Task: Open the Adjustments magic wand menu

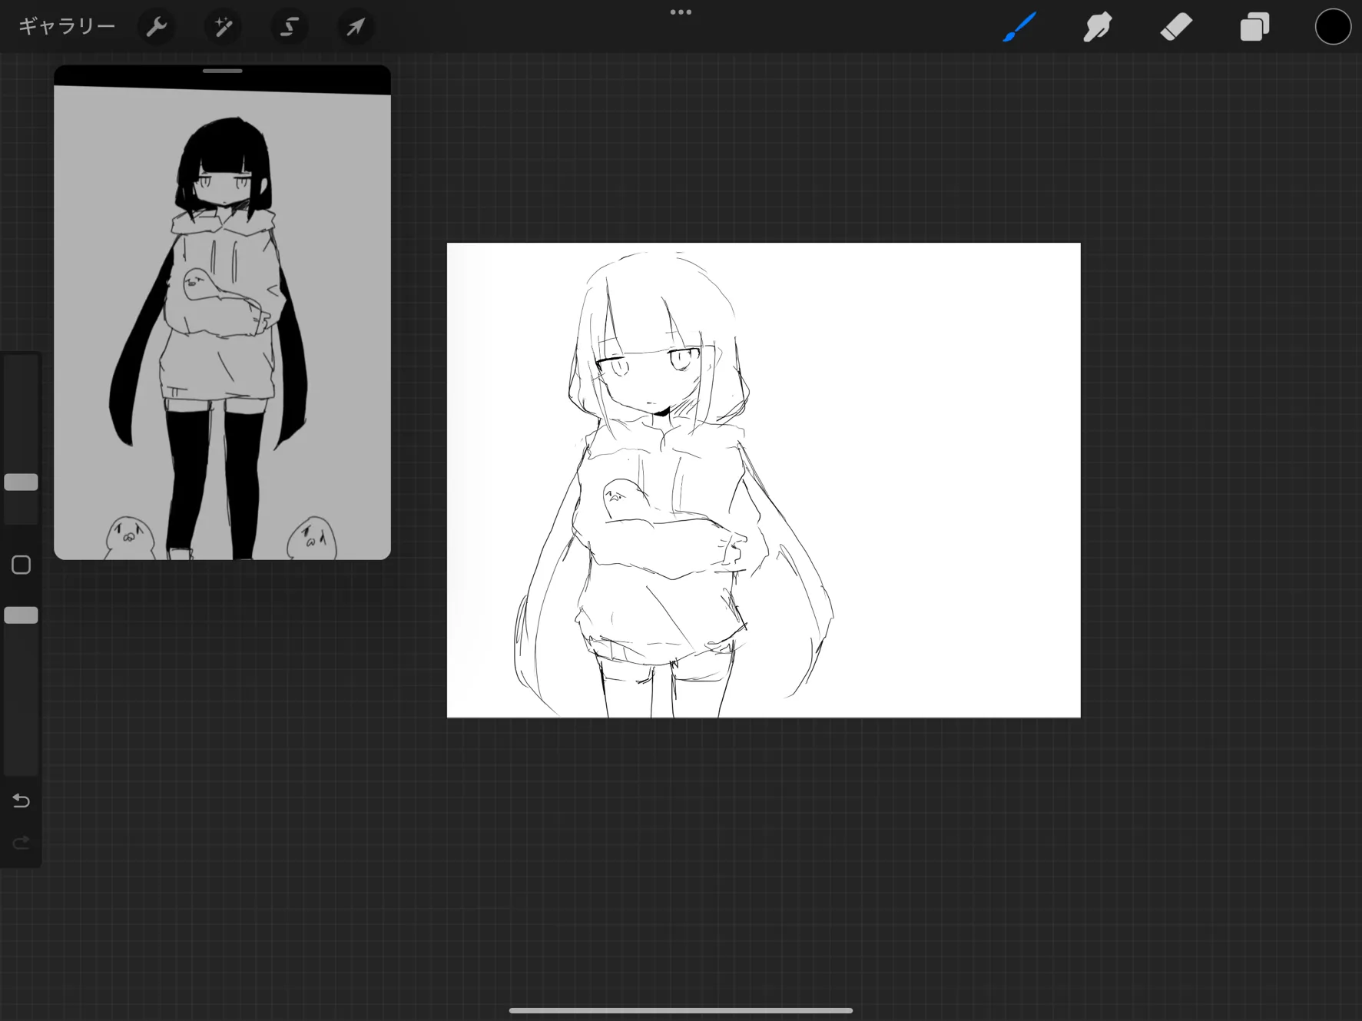Action: tap(223, 27)
